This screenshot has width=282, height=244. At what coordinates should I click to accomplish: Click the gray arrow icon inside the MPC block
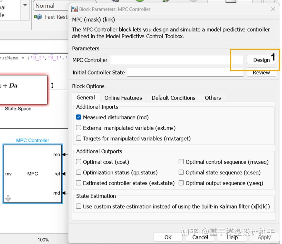coord(8,198)
